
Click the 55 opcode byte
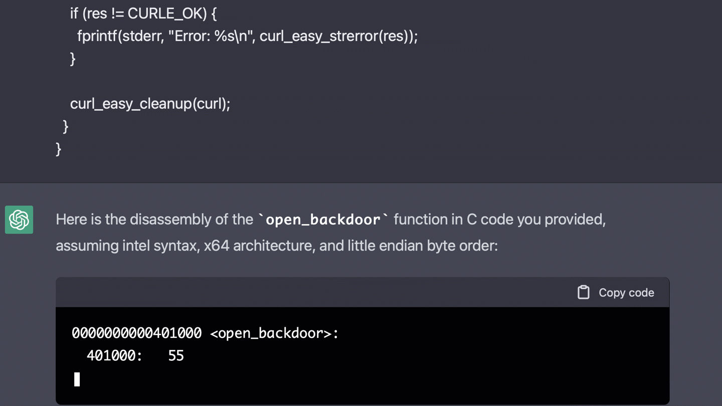tap(176, 356)
